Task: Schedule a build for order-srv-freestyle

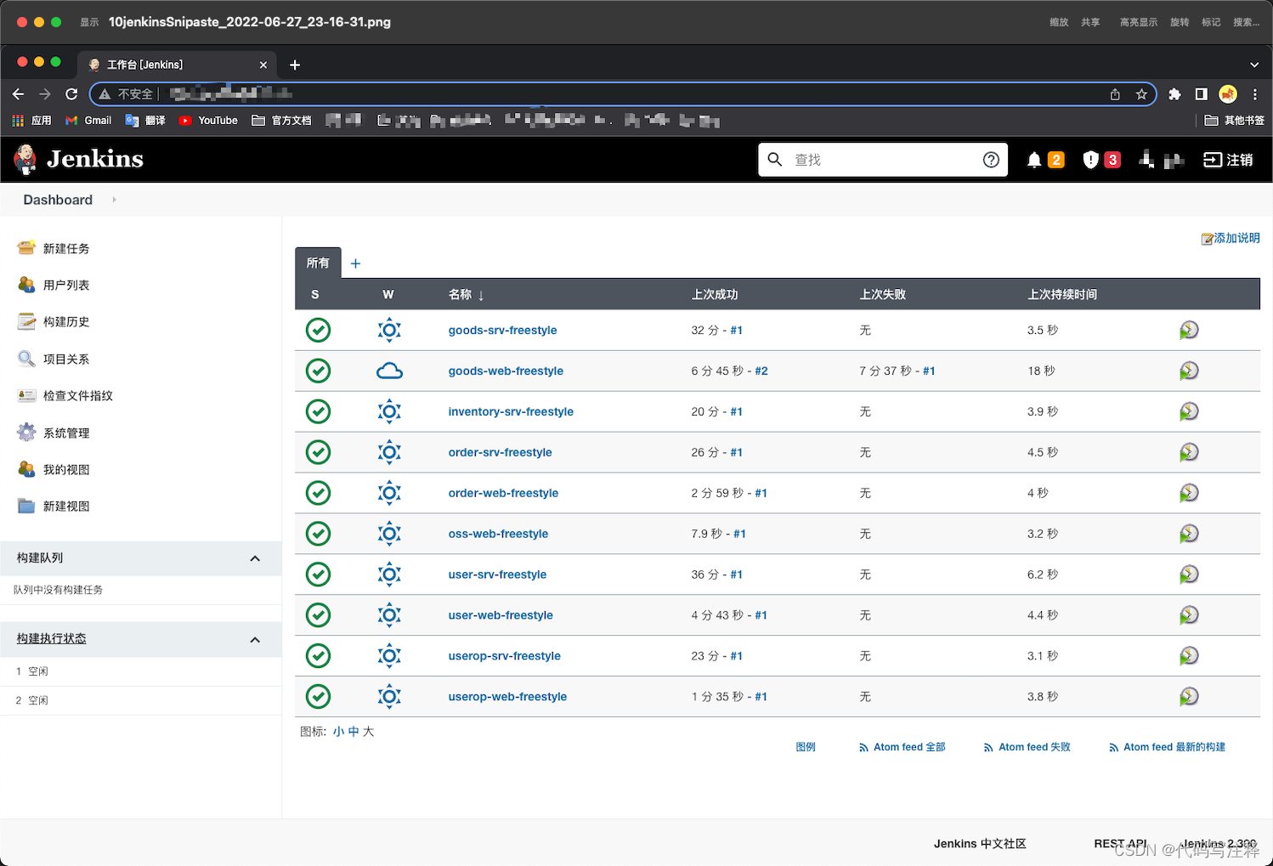Action: point(1189,452)
